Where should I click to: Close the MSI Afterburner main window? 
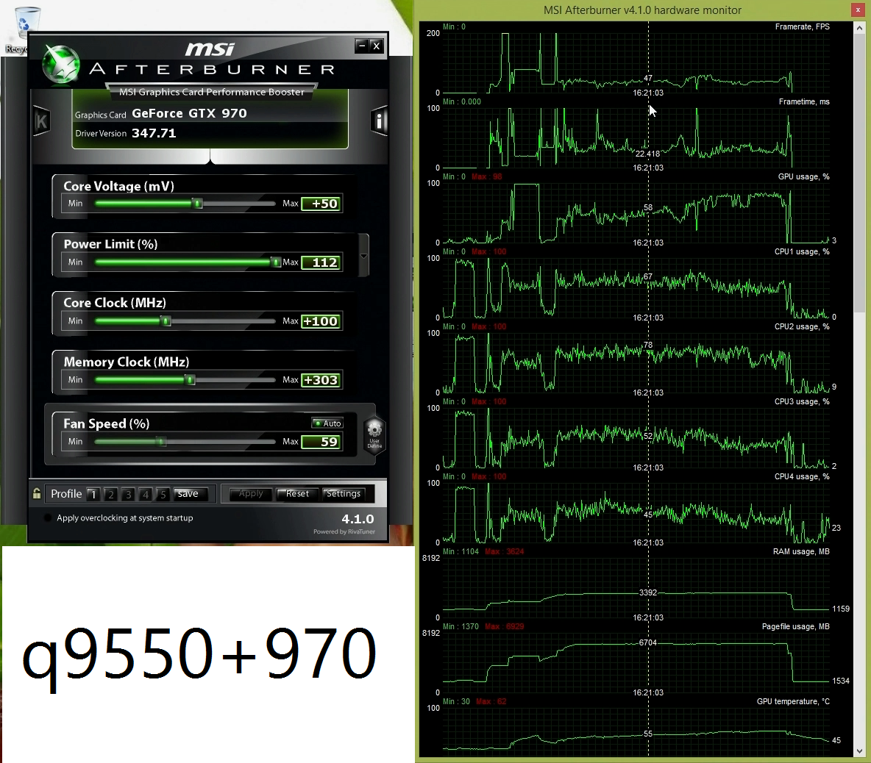(376, 46)
